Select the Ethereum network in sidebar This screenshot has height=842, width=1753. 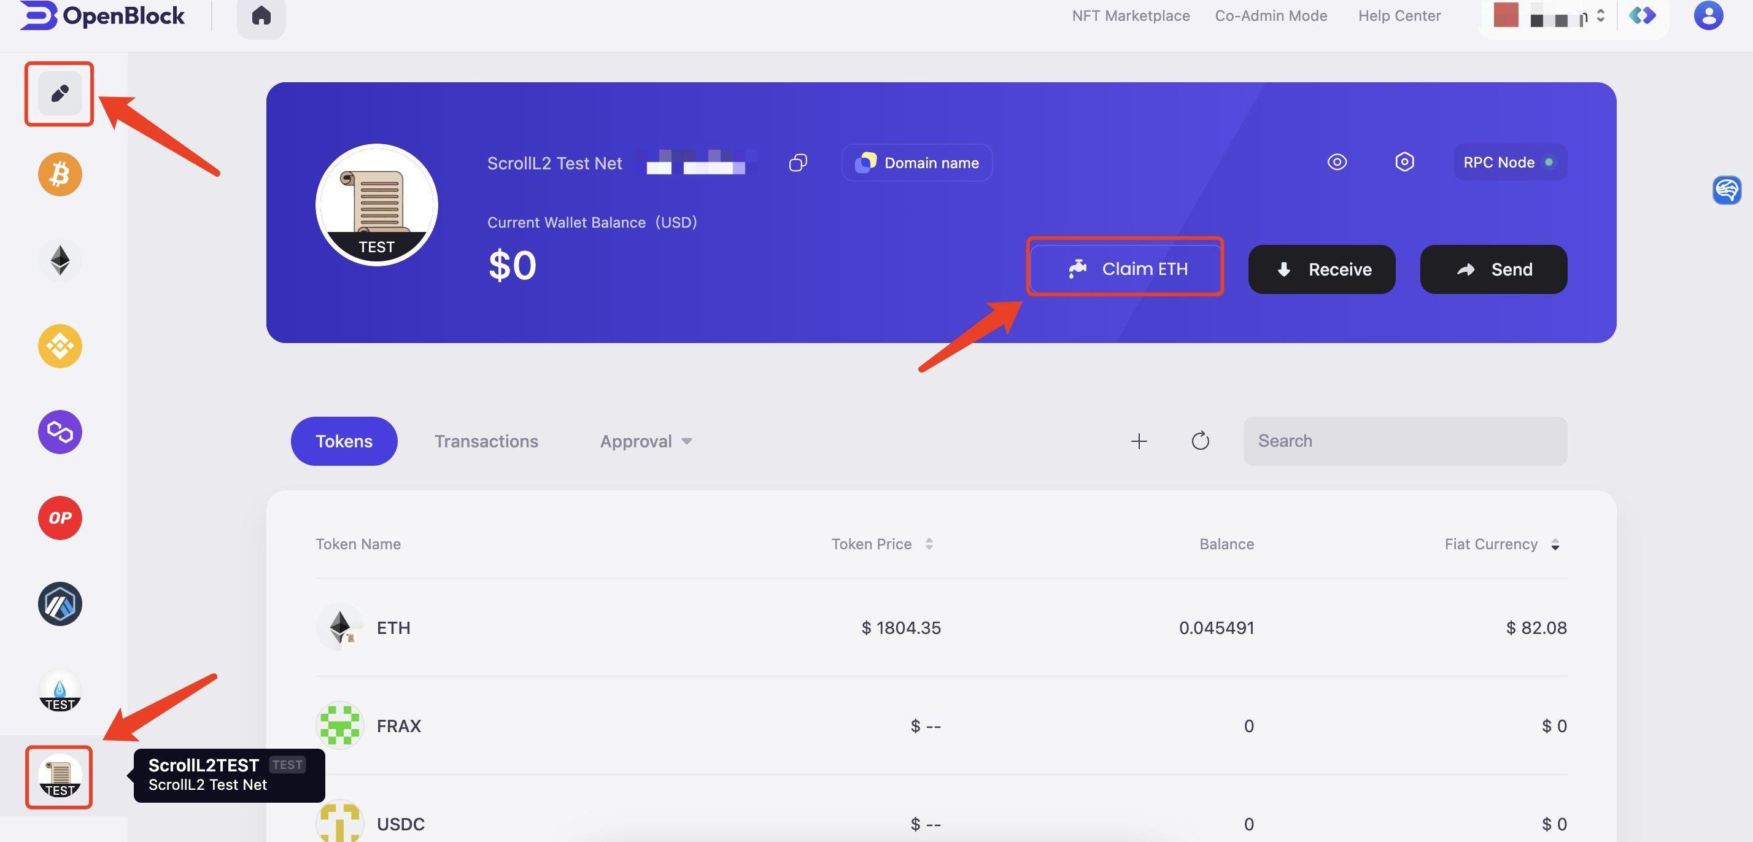(x=60, y=260)
